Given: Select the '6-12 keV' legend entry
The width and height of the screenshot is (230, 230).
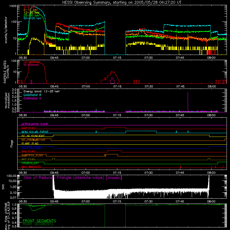Looking at the screenshot, I should tap(31, 10).
